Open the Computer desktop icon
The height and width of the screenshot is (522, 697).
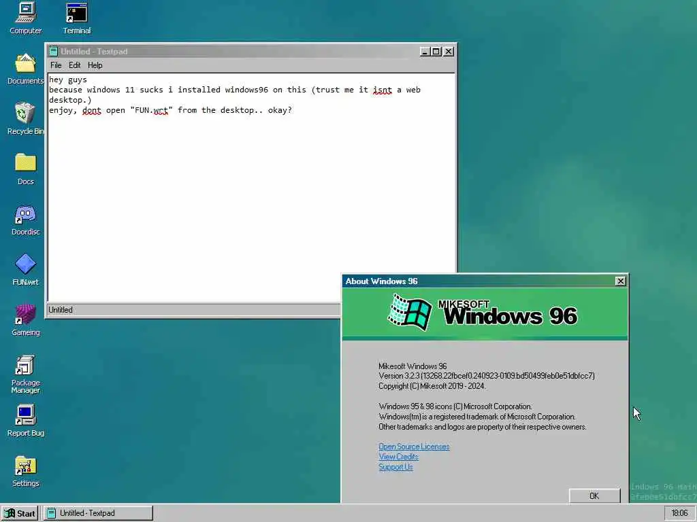point(25,18)
